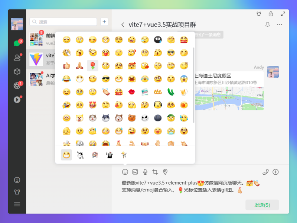Select the cow sticker pack tab
This screenshot has width=297, height=223.
(x=80, y=155)
